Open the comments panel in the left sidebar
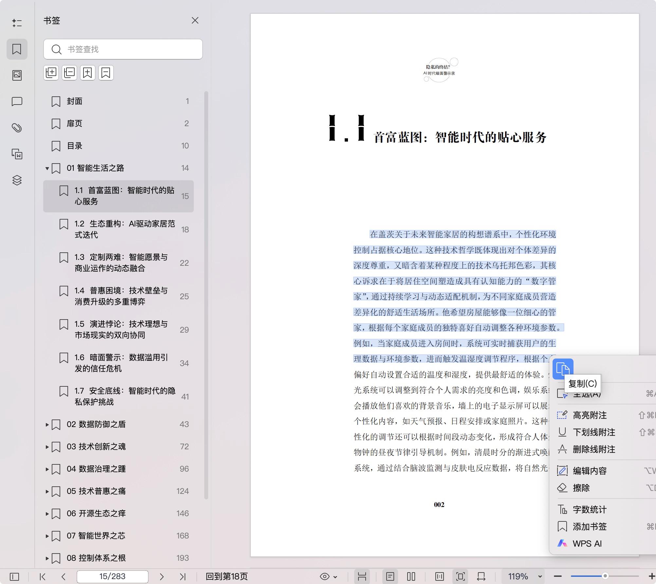 [17, 102]
